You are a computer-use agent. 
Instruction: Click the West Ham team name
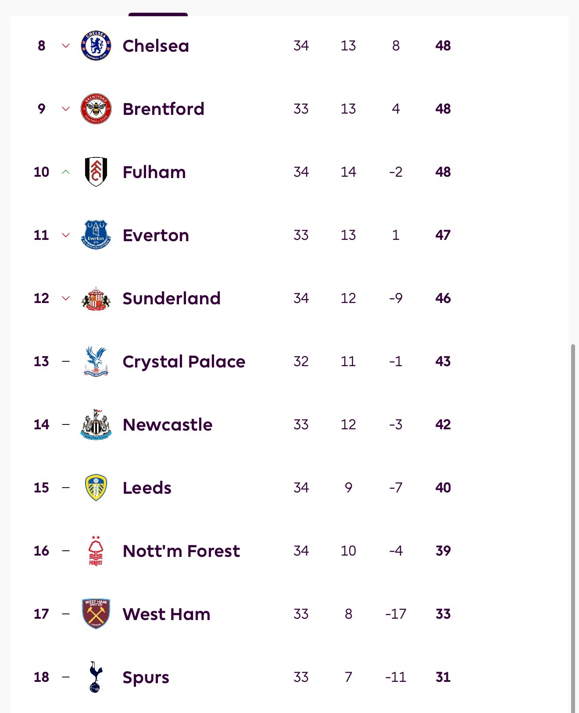pos(166,614)
